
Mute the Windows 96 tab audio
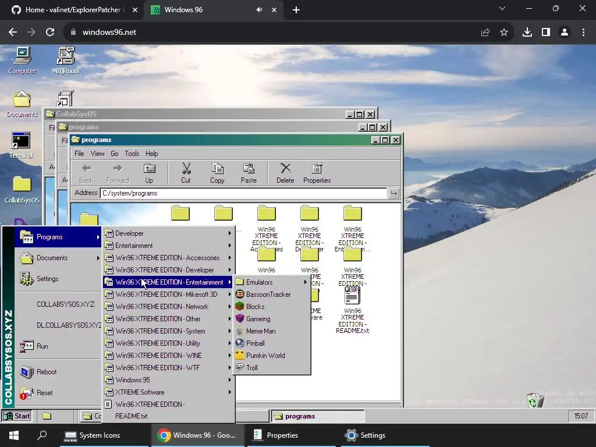click(259, 10)
